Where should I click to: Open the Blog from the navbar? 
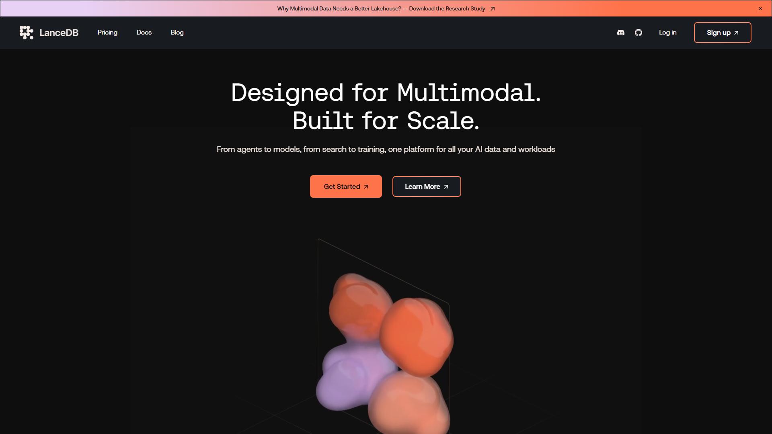click(x=177, y=33)
